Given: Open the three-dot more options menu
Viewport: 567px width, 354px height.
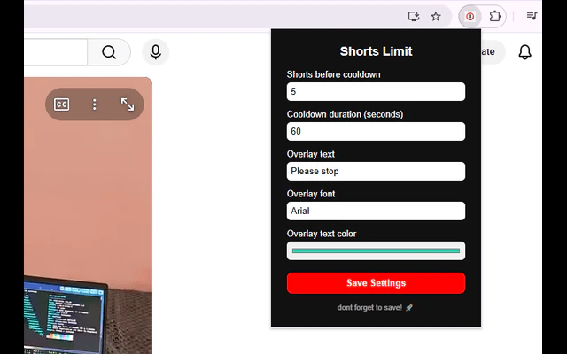Looking at the screenshot, I should [x=95, y=104].
